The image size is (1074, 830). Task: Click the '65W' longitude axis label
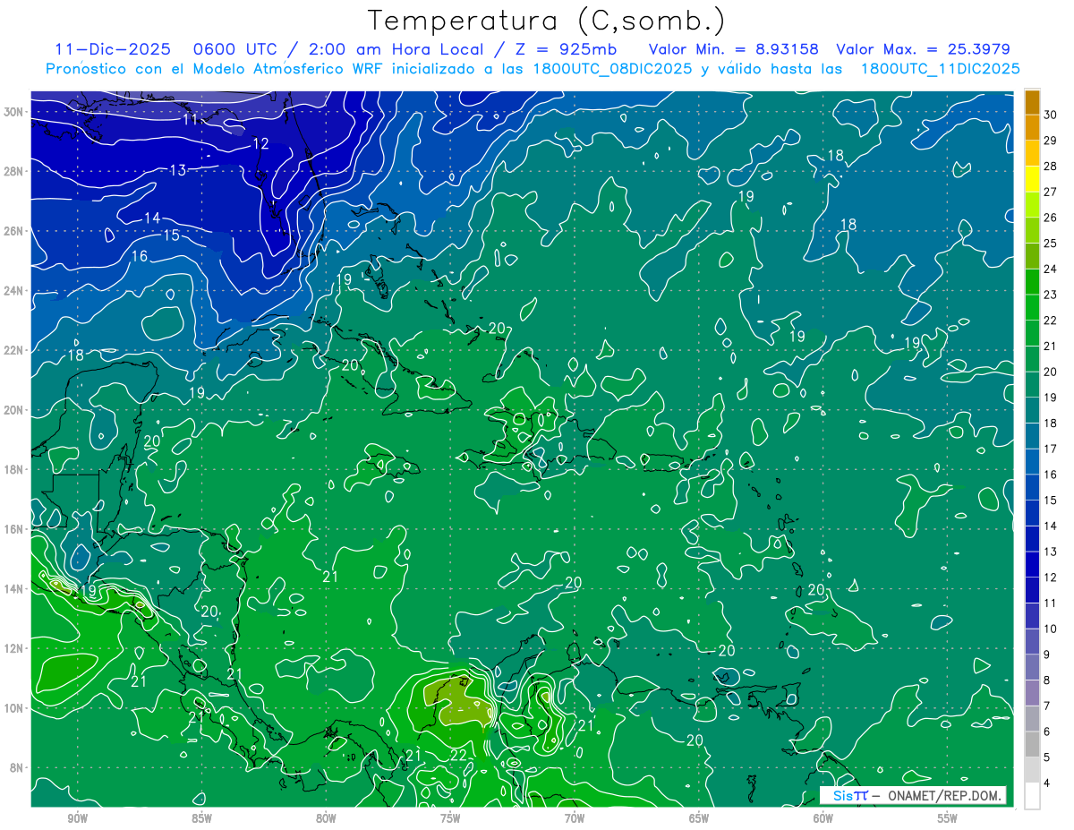[x=699, y=818]
